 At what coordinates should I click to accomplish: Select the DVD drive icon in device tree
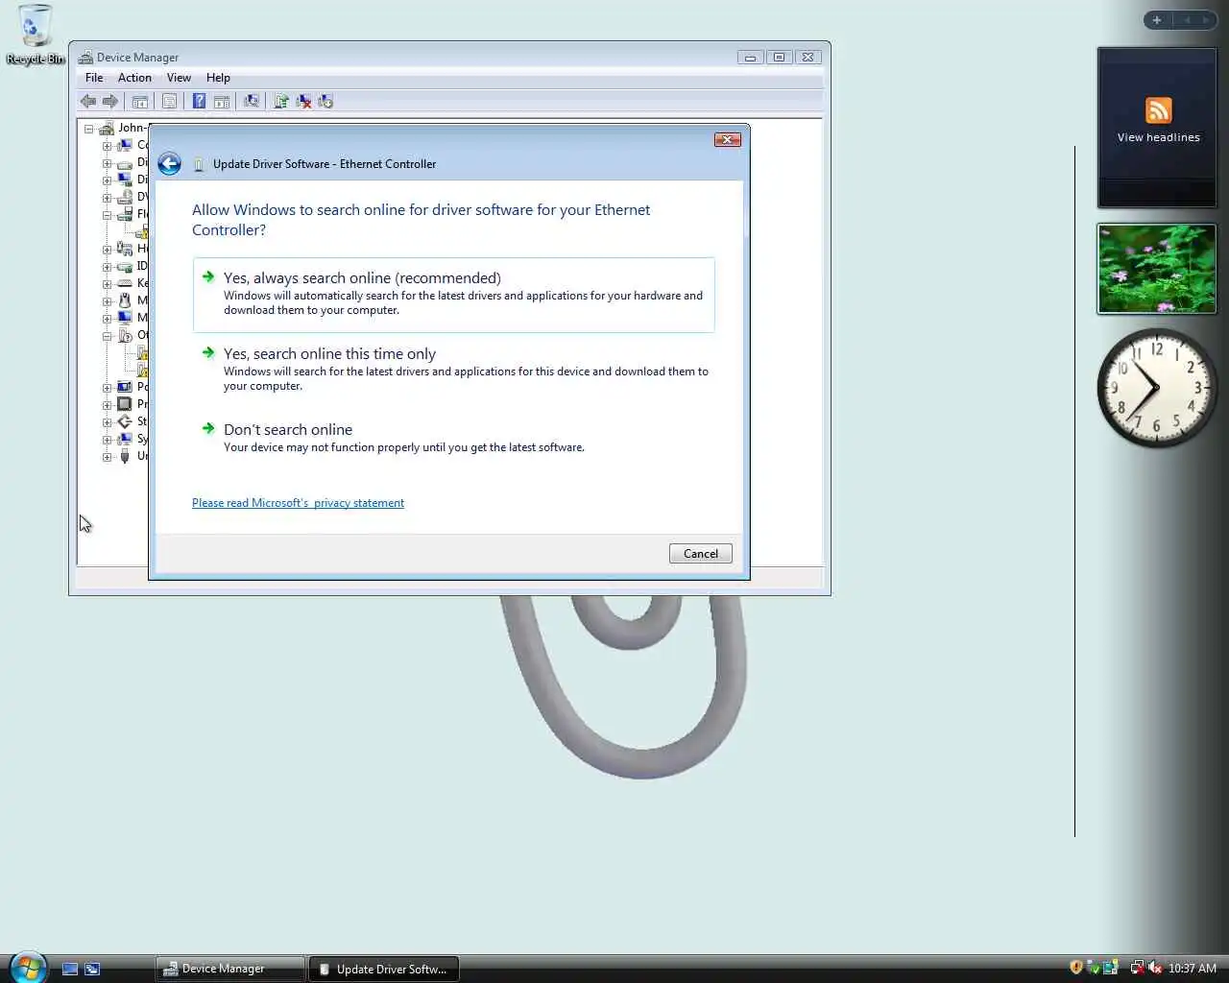click(124, 197)
